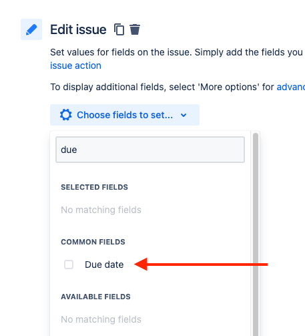Expand the Choose fields to set chevron arrow
305x336 pixels.
pos(184,115)
